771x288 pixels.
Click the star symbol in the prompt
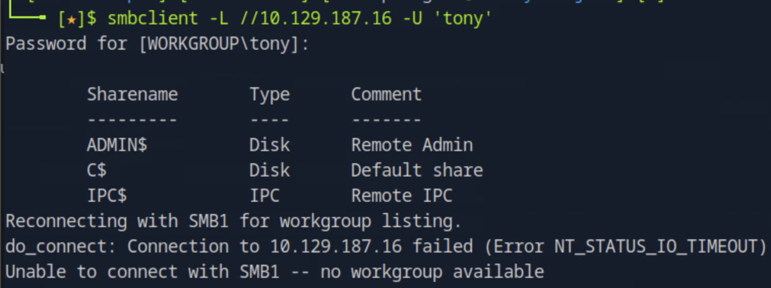point(71,19)
